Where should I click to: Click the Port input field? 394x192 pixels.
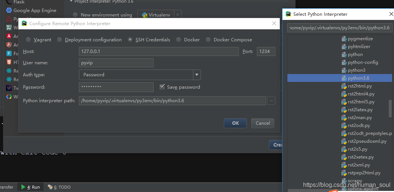266,51
